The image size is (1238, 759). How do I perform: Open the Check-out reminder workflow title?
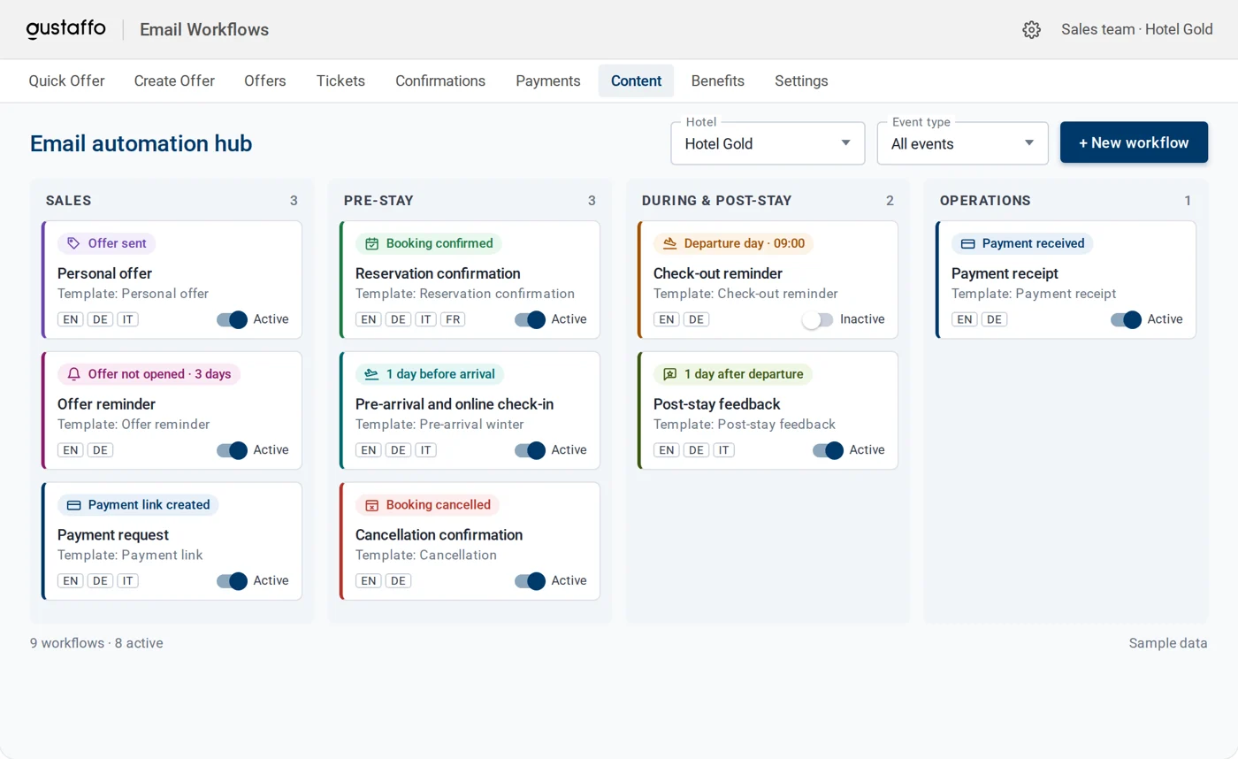coord(718,273)
